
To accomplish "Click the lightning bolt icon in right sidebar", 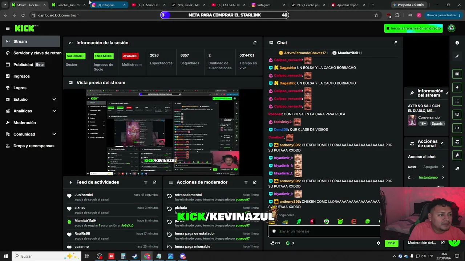I will pos(457,87).
